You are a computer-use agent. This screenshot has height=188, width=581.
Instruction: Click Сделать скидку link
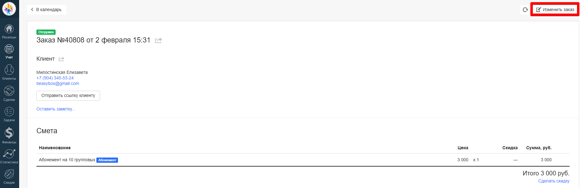[x=554, y=181]
